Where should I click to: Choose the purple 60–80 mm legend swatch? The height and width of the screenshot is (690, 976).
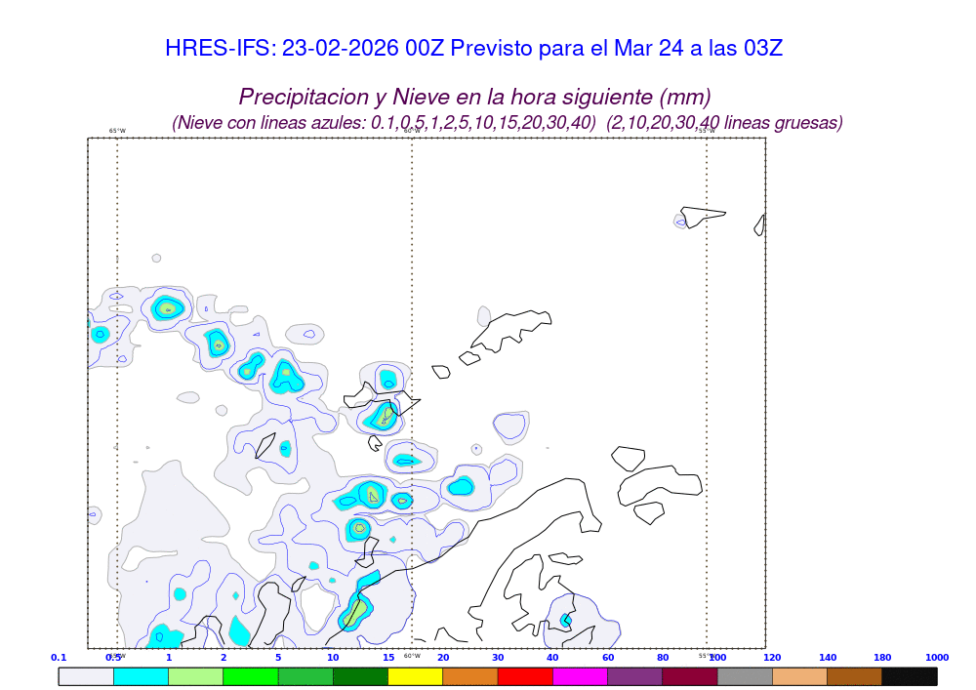634,676
